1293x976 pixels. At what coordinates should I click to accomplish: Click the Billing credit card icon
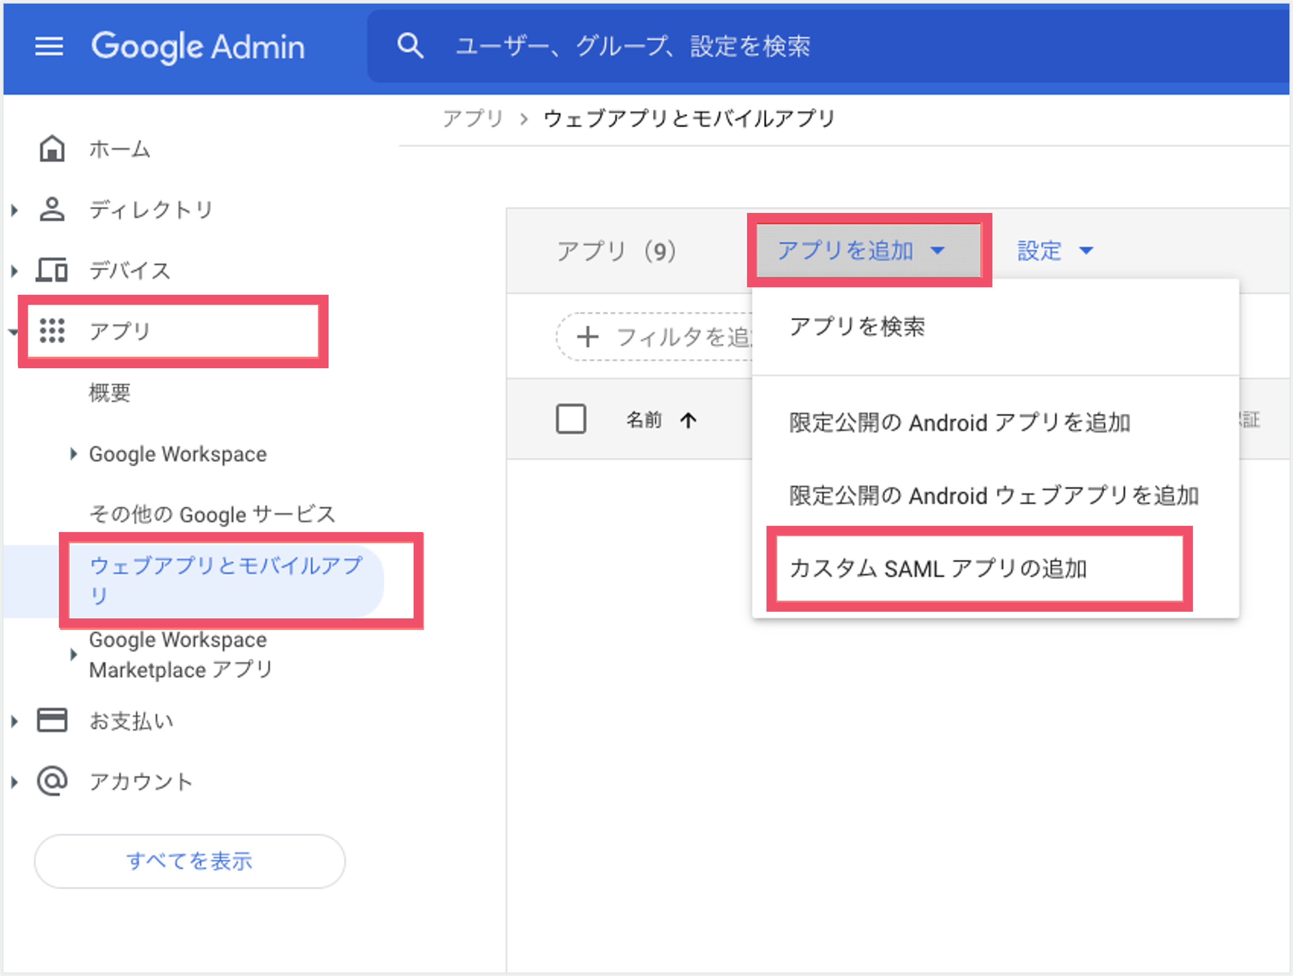(52, 721)
